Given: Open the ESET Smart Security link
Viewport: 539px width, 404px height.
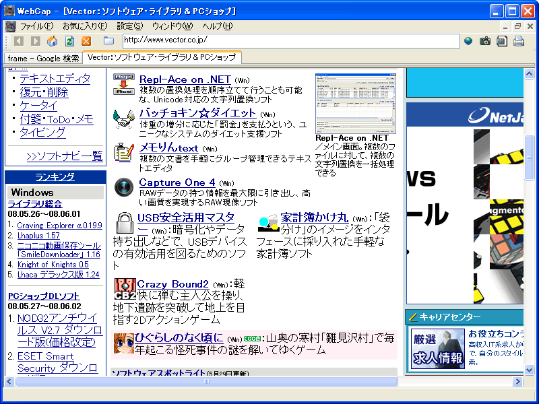Looking at the screenshot, I should coord(58,362).
